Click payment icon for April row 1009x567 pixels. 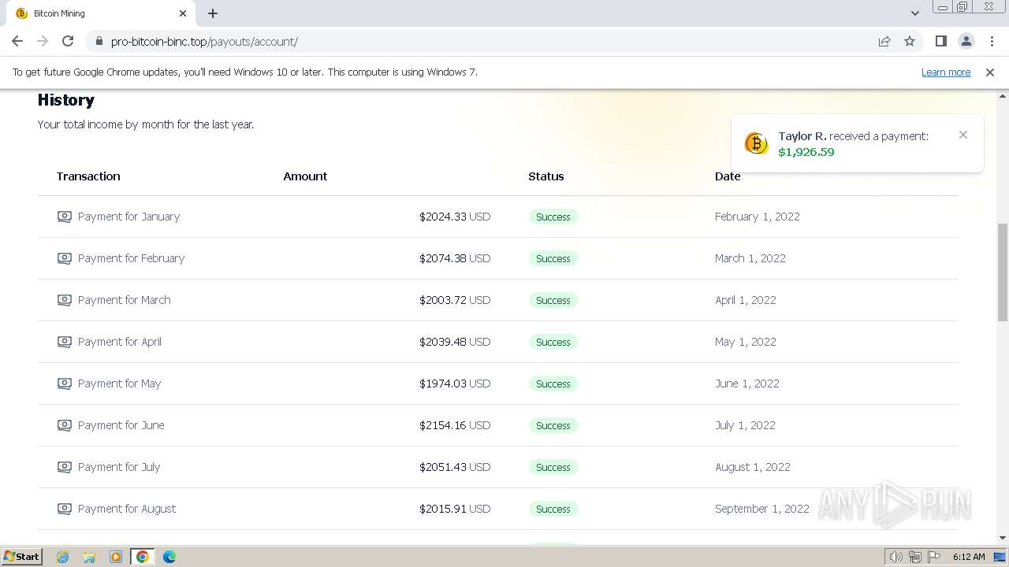65,342
